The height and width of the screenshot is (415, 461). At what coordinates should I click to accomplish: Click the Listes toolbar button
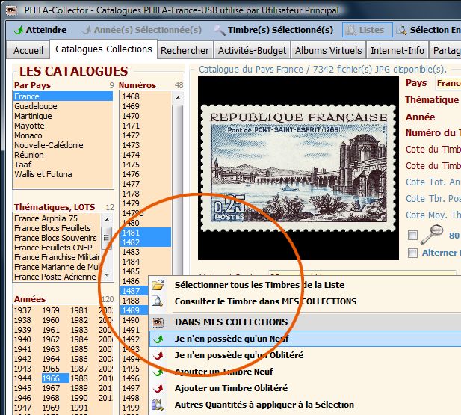[x=367, y=30]
